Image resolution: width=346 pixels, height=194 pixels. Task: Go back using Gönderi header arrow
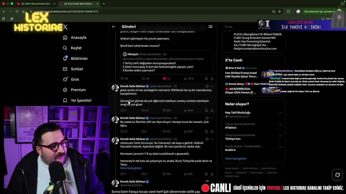[x=114, y=27]
